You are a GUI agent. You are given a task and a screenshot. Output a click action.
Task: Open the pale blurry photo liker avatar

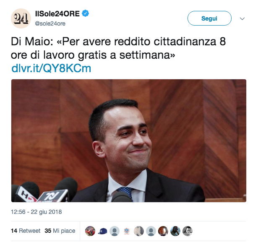(x=139, y=231)
